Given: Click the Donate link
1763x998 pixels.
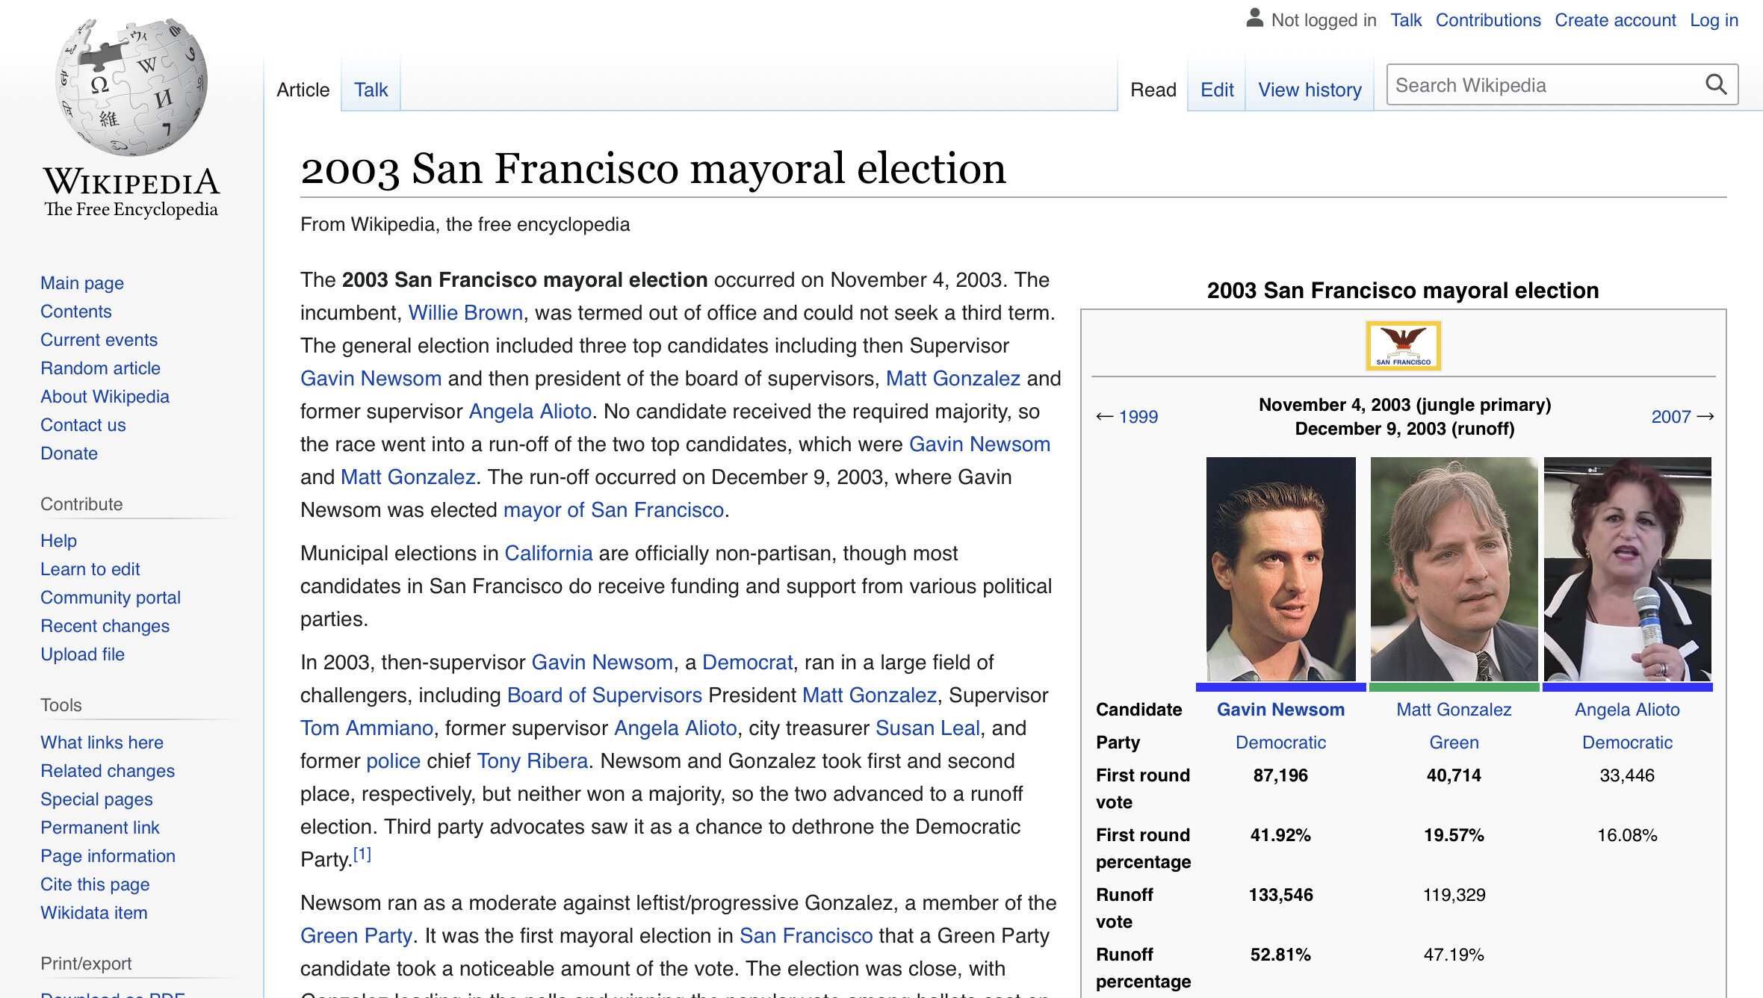Looking at the screenshot, I should [69, 453].
